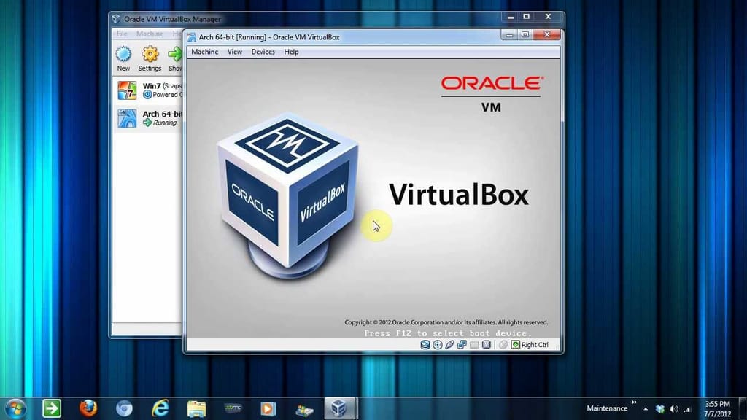Viewport: 747px width, 420px height.
Task: Select the Win7 virtual machine icon
Action: tap(127, 90)
